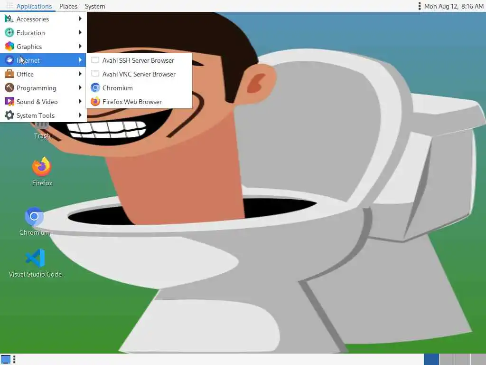The image size is (486, 365).
Task: Expand the Programming submenu arrow
Action: (80, 87)
